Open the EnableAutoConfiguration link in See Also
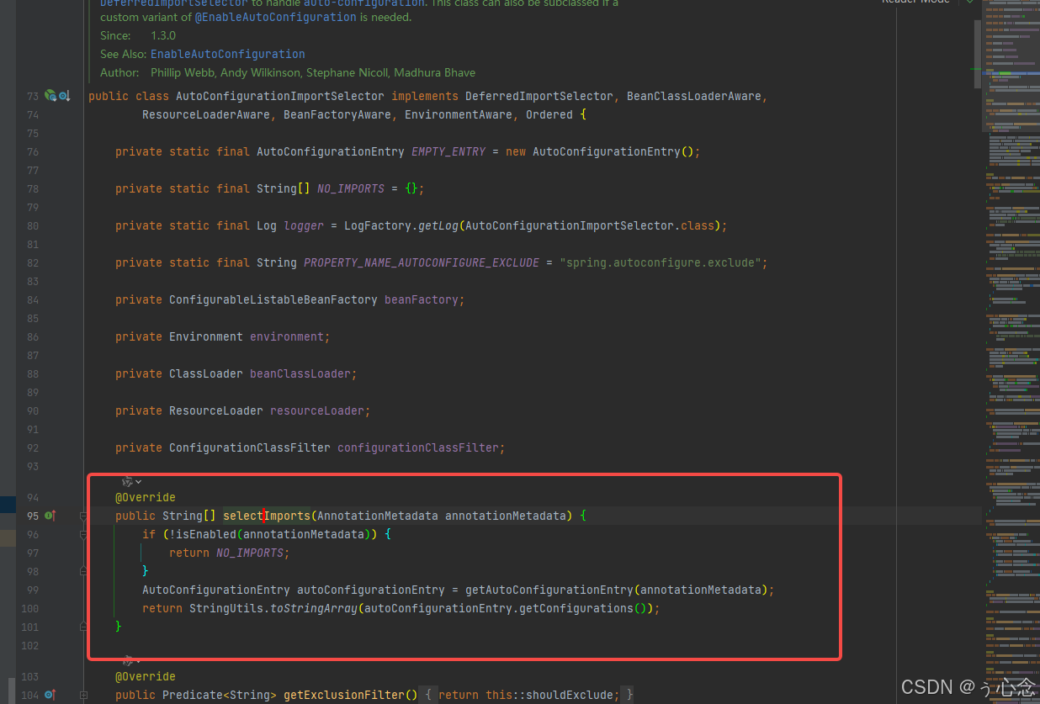 (x=227, y=54)
